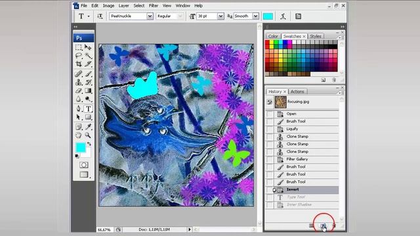Open the Filter menu
Screen dimensions: 420x236
pyautogui.click(x=154, y=6)
